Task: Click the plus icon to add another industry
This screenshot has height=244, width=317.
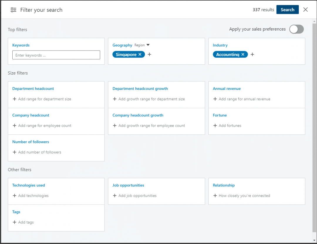Action: click(252, 54)
